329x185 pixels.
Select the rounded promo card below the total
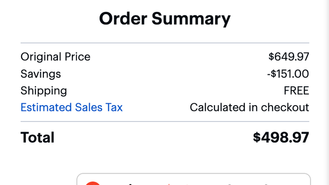[x=194, y=179]
